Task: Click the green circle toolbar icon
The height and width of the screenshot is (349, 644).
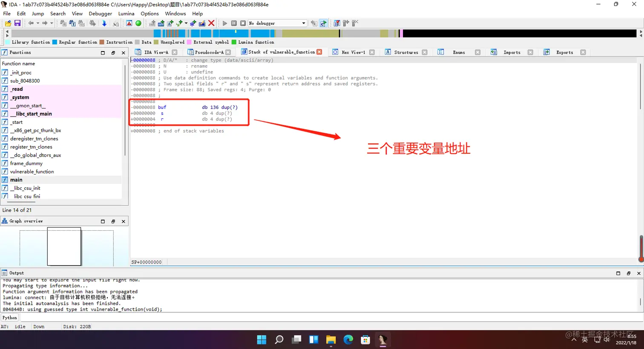Action: click(x=138, y=23)
